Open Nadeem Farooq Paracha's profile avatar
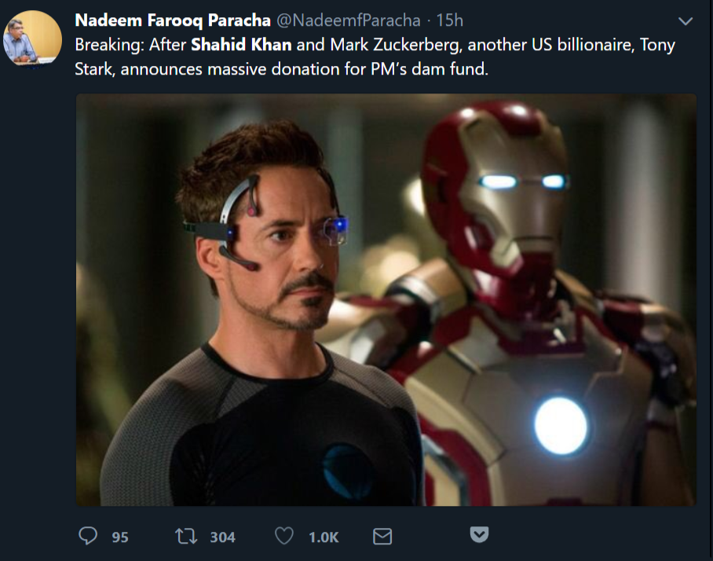The height and width of the screenshot is (561, 713). 32,38
